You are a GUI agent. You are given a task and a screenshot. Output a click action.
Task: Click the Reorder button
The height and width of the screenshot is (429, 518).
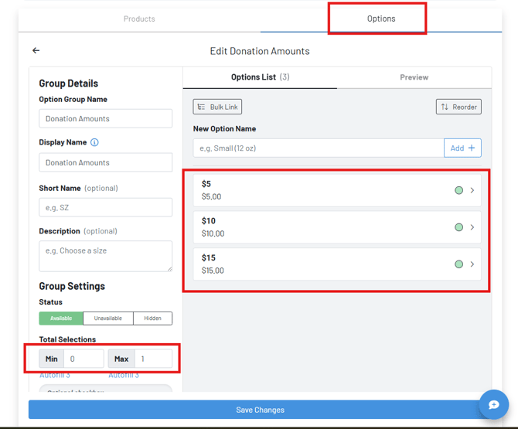pos(458,107)
